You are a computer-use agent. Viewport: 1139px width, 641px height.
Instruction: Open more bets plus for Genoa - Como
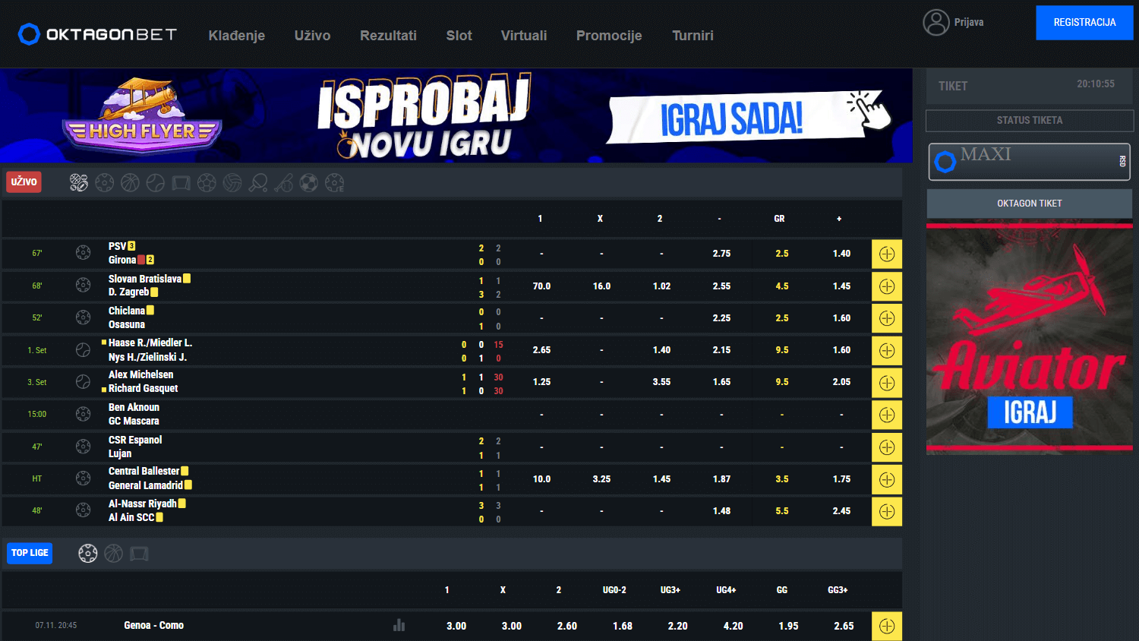pyautogui.click(x=887, y=626)
